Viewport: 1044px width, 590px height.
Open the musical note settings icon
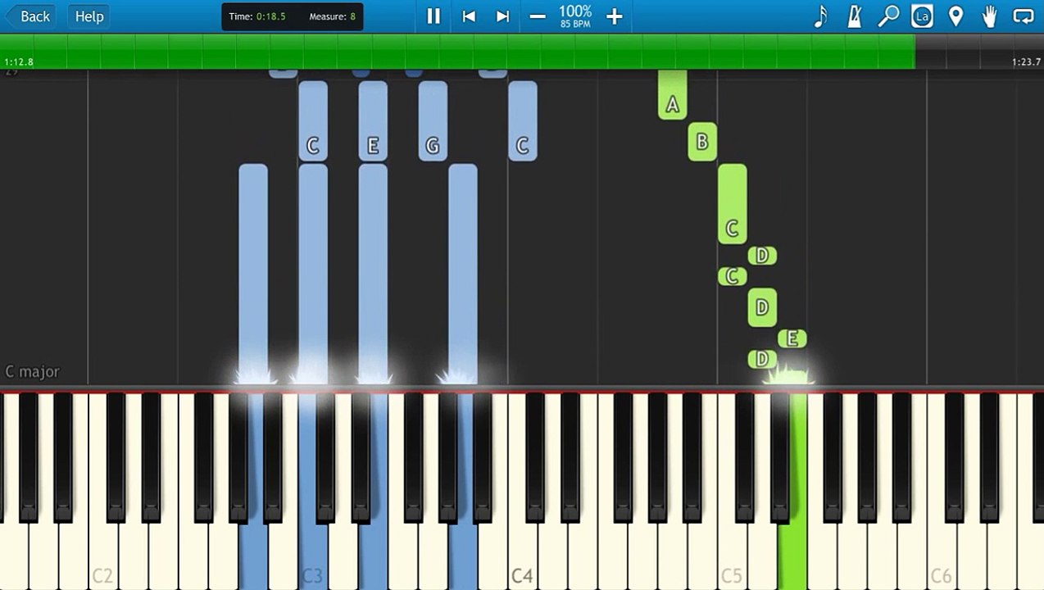(820, 16)
